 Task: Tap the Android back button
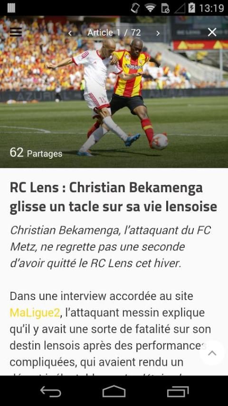tap(50, 391)
